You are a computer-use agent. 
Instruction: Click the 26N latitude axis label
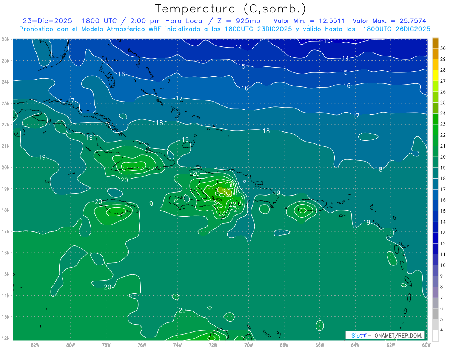(x=5, y=39)
